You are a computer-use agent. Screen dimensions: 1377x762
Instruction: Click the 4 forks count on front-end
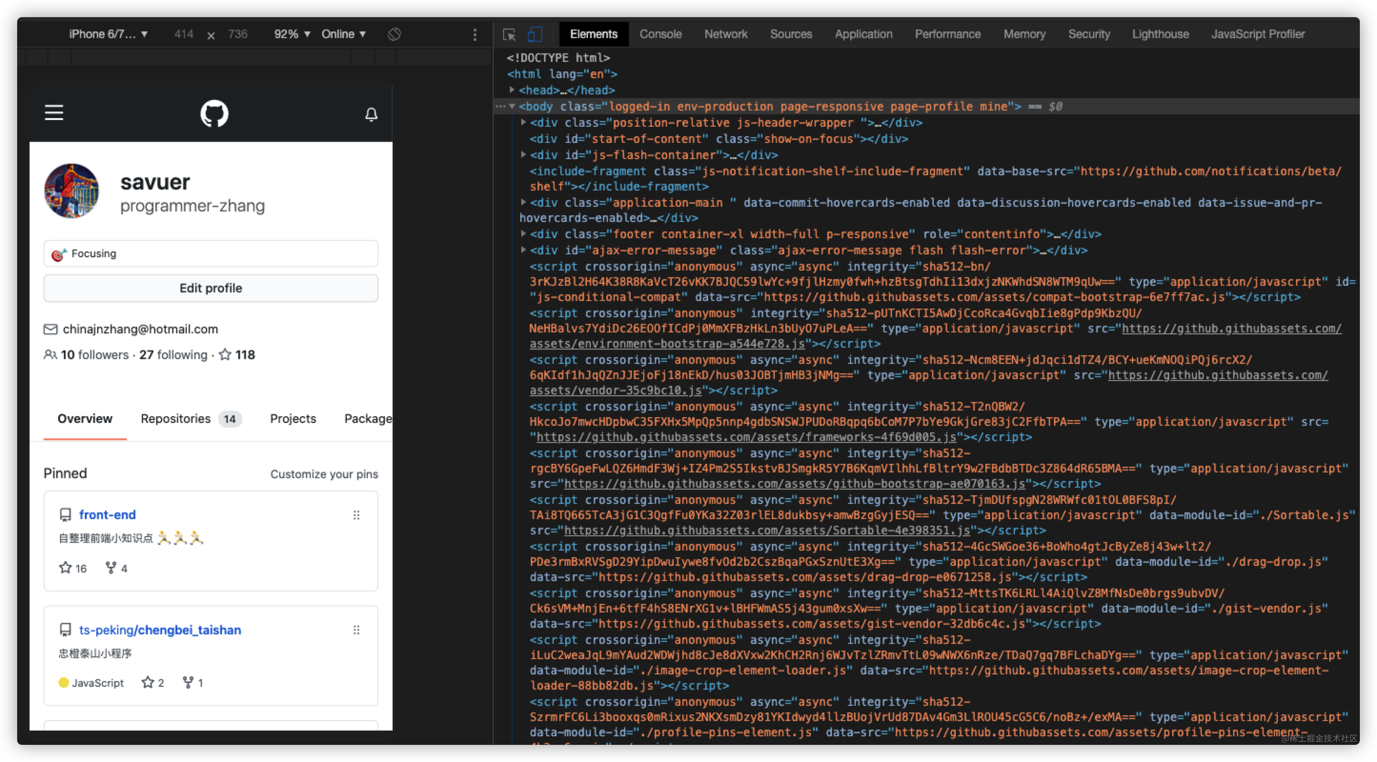(117, 568)
